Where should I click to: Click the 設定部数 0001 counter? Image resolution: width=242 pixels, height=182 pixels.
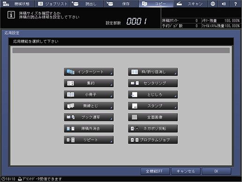pyautogui.click(x=137, y=21)
